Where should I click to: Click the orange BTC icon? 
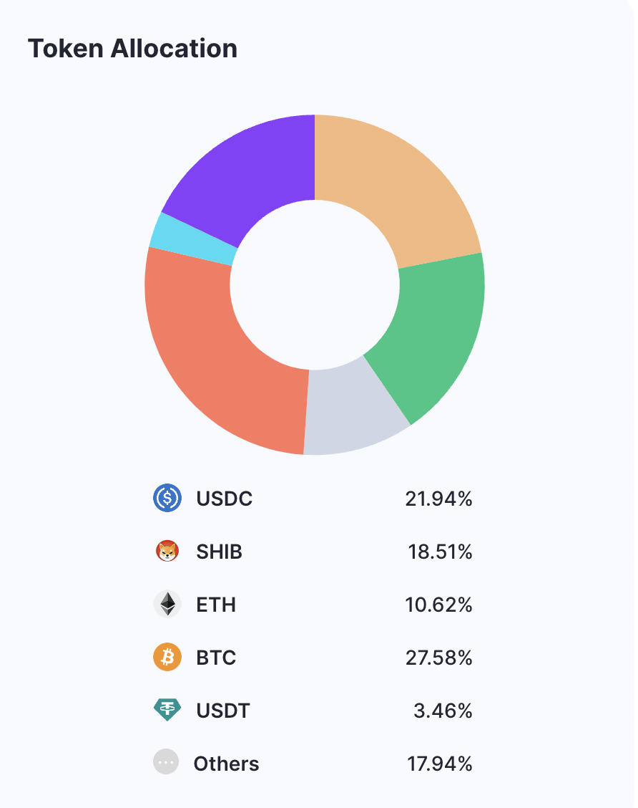[167, 657]
